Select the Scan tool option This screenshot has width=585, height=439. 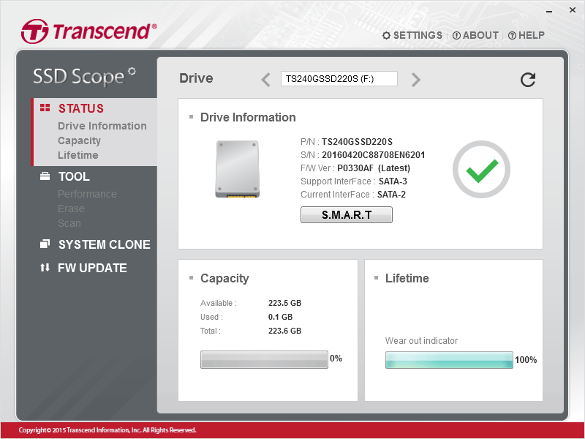point(69,223)
